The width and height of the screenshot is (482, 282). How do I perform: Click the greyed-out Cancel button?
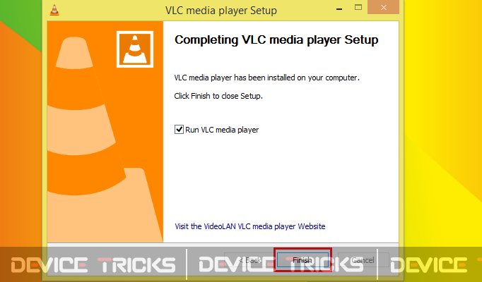[x=363, y=260]
